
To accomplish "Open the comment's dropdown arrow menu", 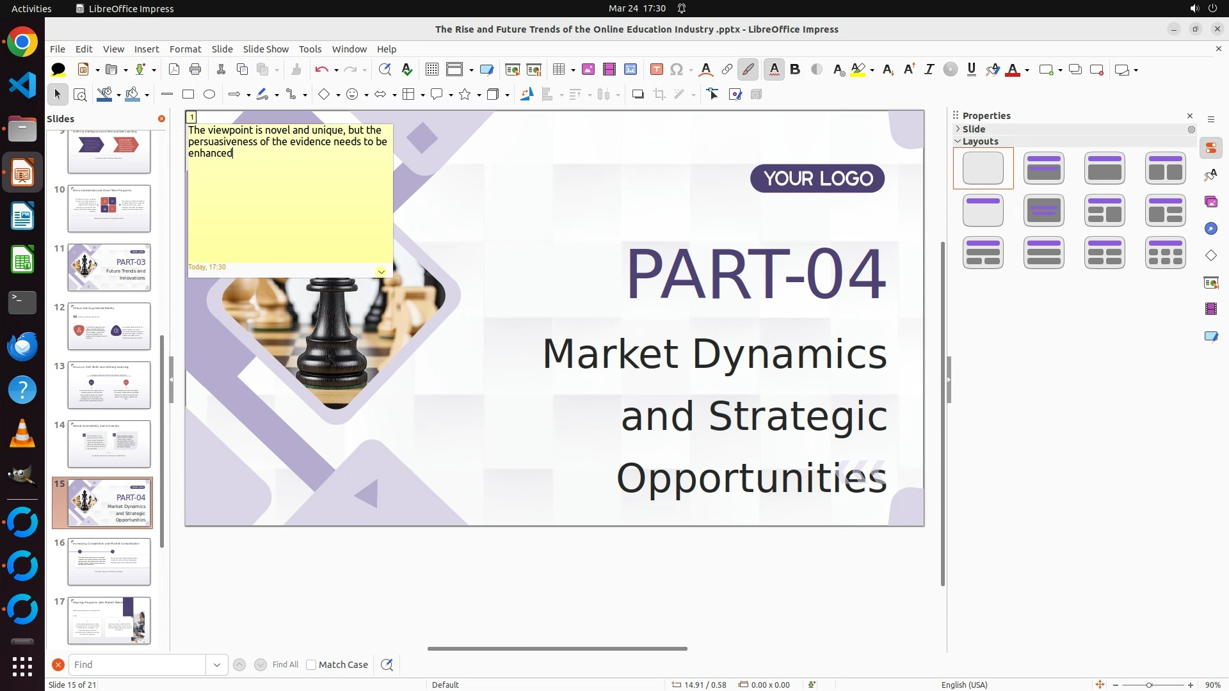I will pos(381,272).
